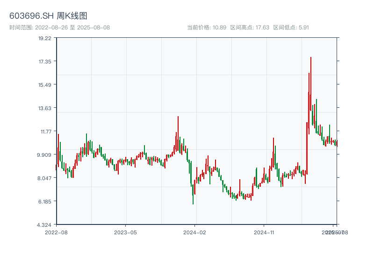Click the y-axis value 19.22

click(x=44, y=38)
